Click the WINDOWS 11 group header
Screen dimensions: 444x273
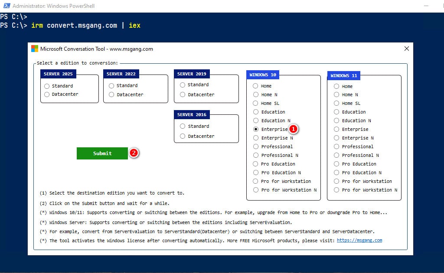click(x=343, y=75)
